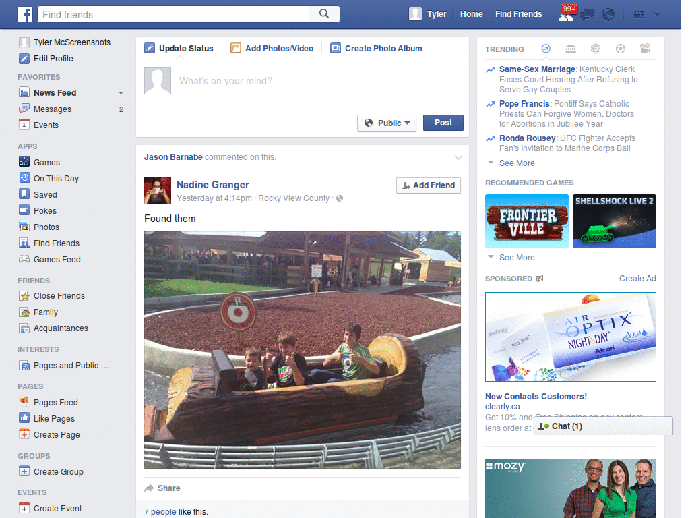This screenshot has width=690, height=518.
Task: Select the Add Photos/Video tab
Action: [x=272, y=49]
